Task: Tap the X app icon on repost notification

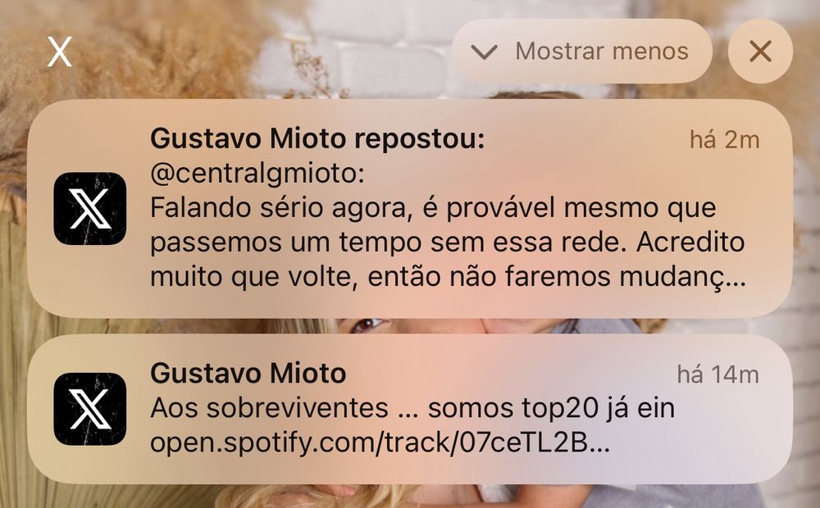Action: click(90, 209)
